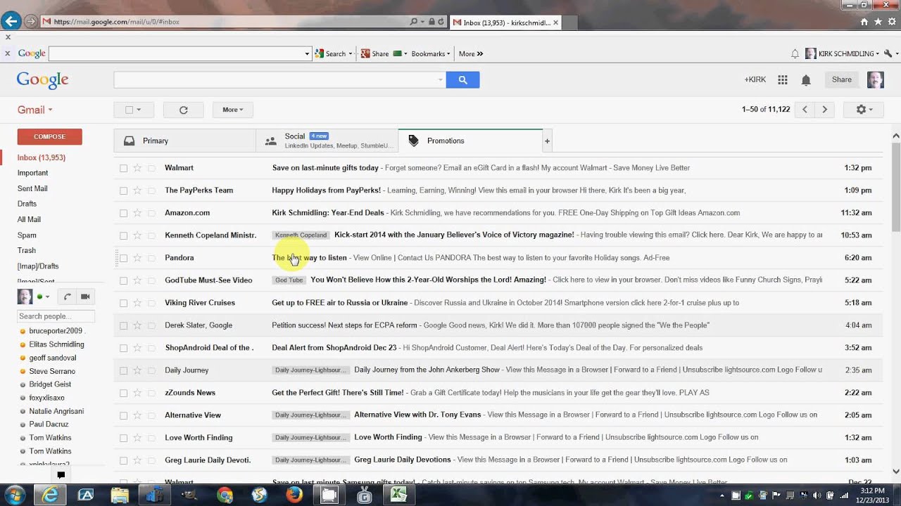Star the Pandora email
The height and width of the screenshot is (506, 901).
click(137, 258)
